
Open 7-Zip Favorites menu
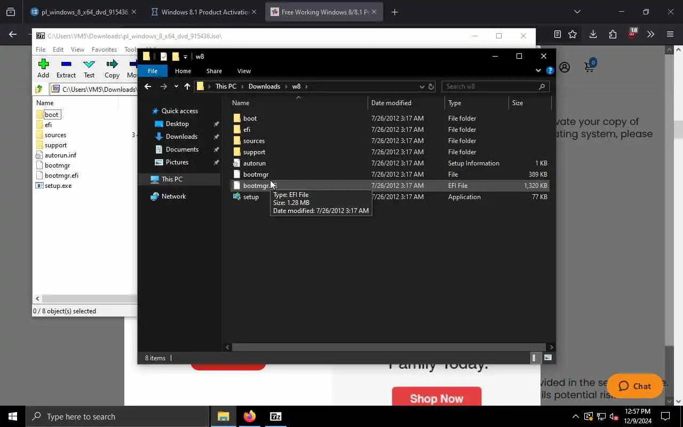[x=104, y=50]
